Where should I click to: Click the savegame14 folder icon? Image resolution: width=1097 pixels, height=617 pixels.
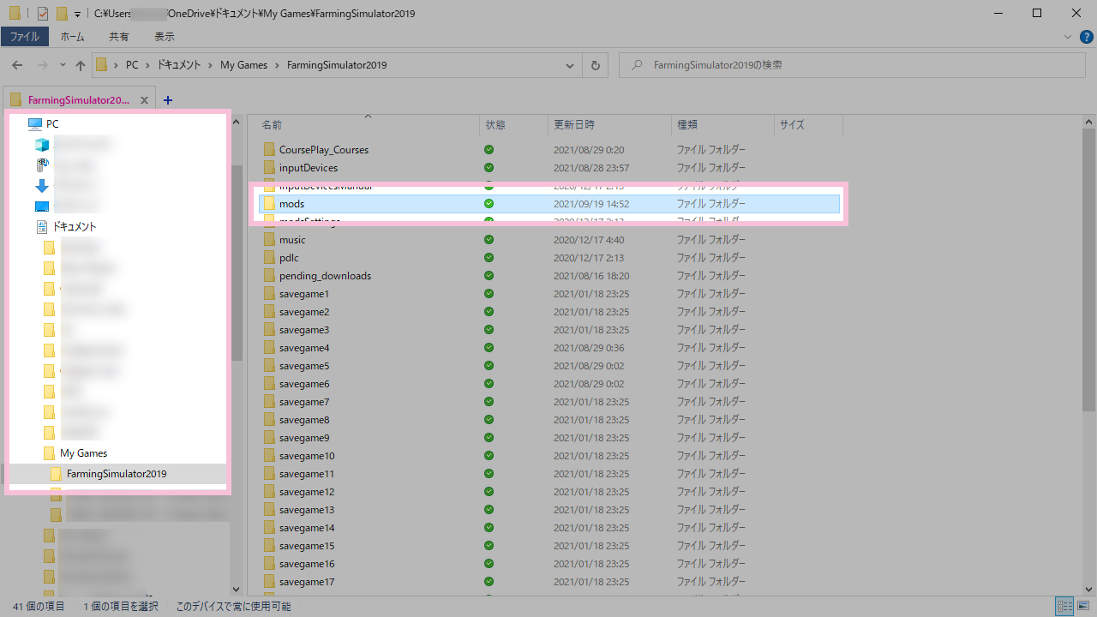269,528
